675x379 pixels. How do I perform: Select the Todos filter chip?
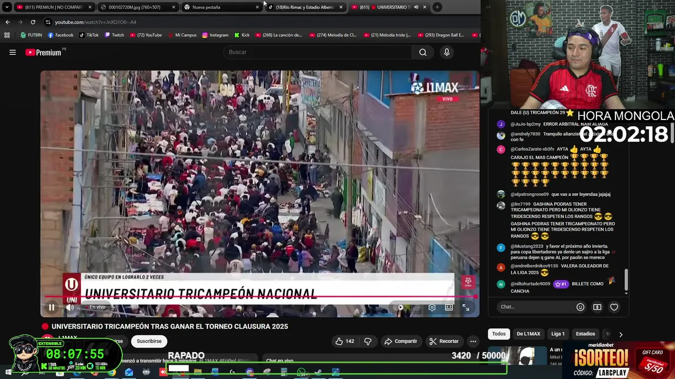tap(499, 334)
